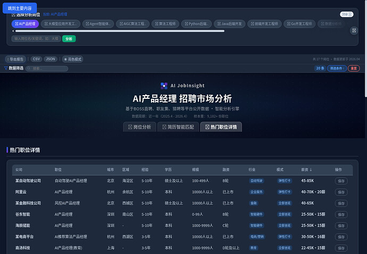
Task: Save the 某自动驾驶公司 job row
Action: (x=341, y=181)
